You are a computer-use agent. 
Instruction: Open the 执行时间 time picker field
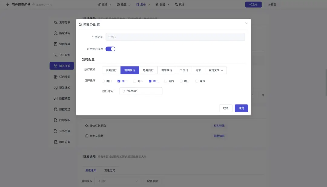141,91
